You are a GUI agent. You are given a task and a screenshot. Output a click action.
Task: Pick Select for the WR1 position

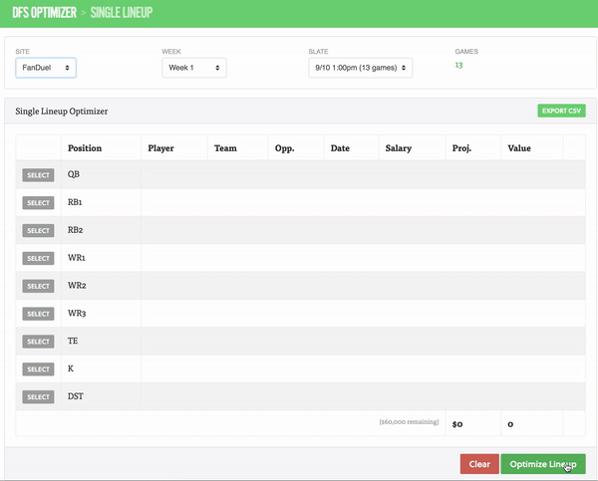click(x=38, y=258)
